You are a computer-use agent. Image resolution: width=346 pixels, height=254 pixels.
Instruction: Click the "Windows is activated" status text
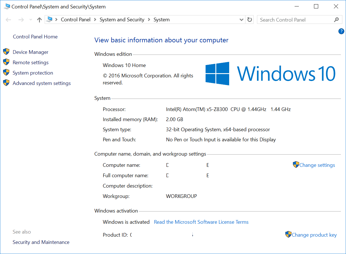click(126, 222)
